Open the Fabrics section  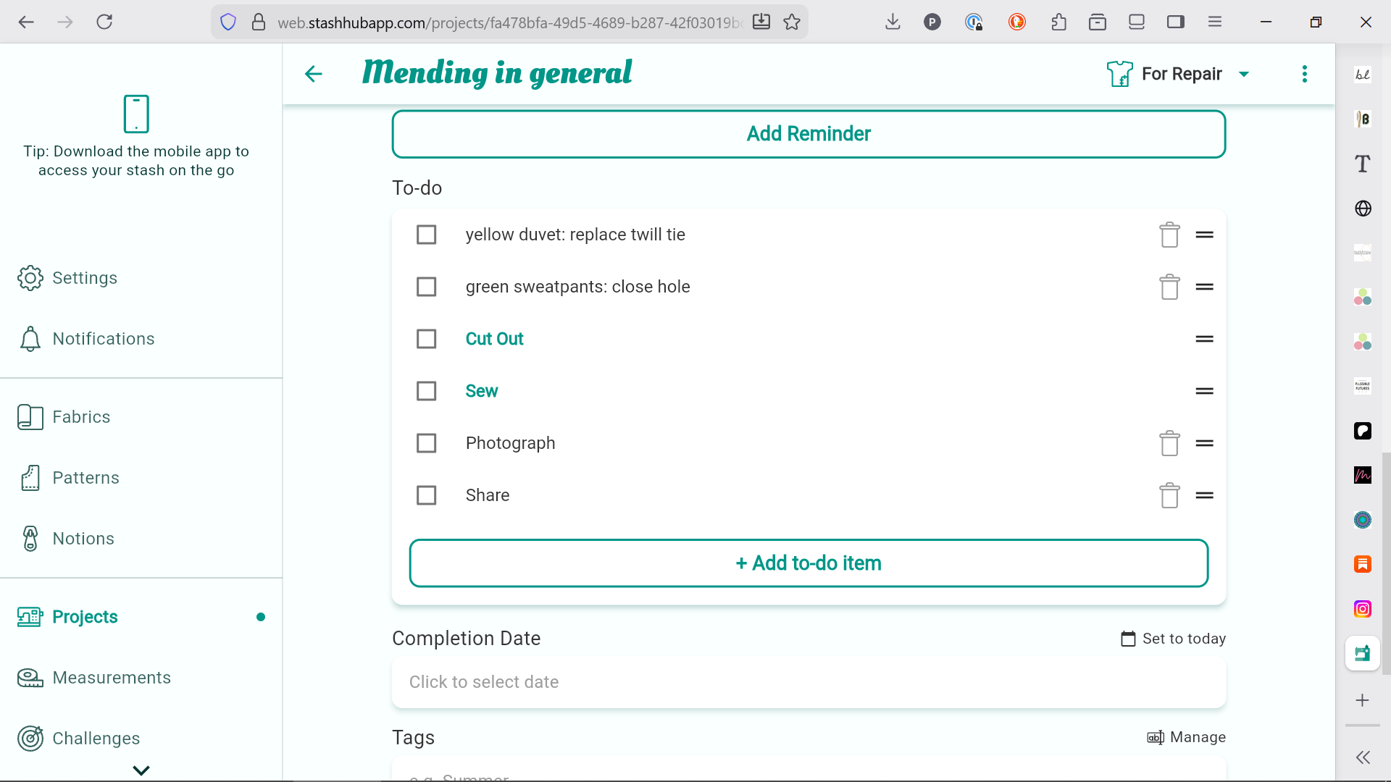pos(81,417)
